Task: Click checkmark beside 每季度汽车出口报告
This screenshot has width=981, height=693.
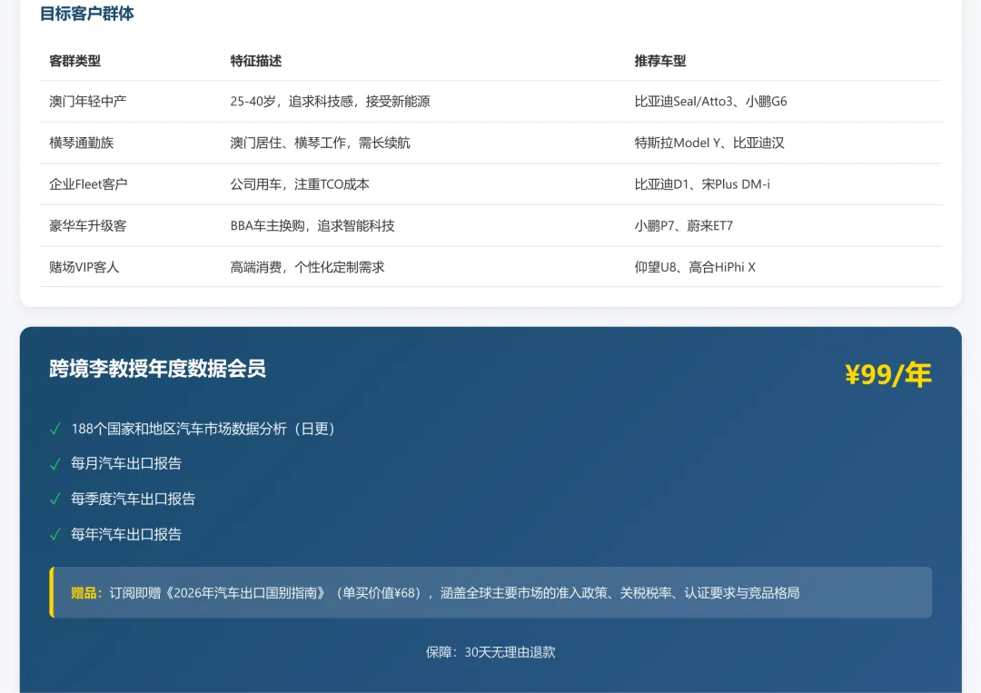Action: pyautogui.click(x=55, y=500)
